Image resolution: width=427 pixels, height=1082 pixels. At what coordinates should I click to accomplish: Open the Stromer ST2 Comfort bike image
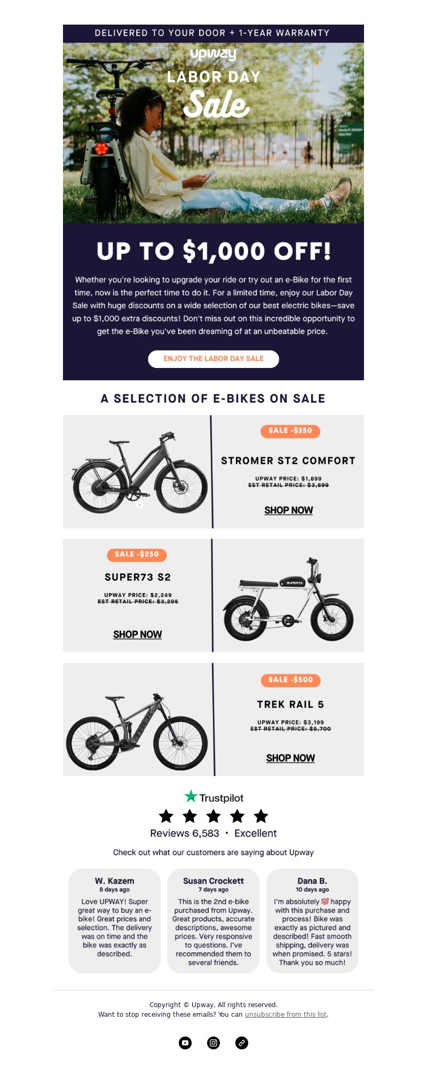(138, 472)
